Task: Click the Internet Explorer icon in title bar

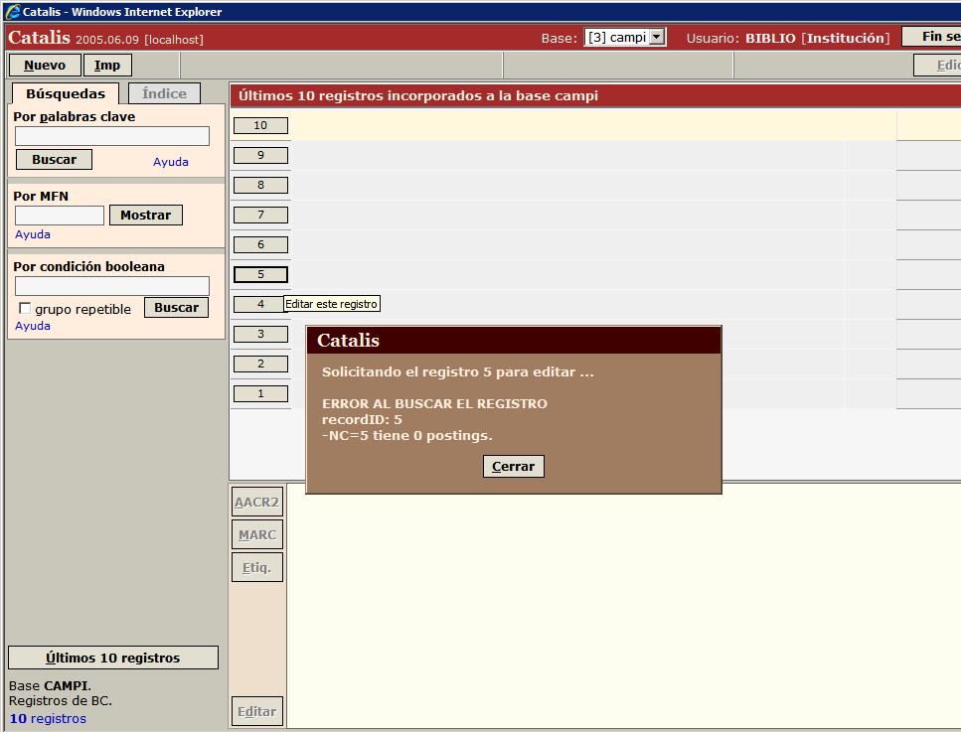Action: pyautogui.click(x=12, y=11)
